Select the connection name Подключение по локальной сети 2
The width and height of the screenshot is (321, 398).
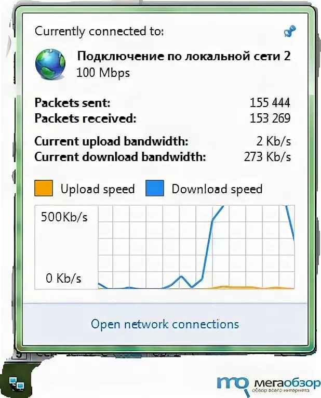[x=184, y=56]
